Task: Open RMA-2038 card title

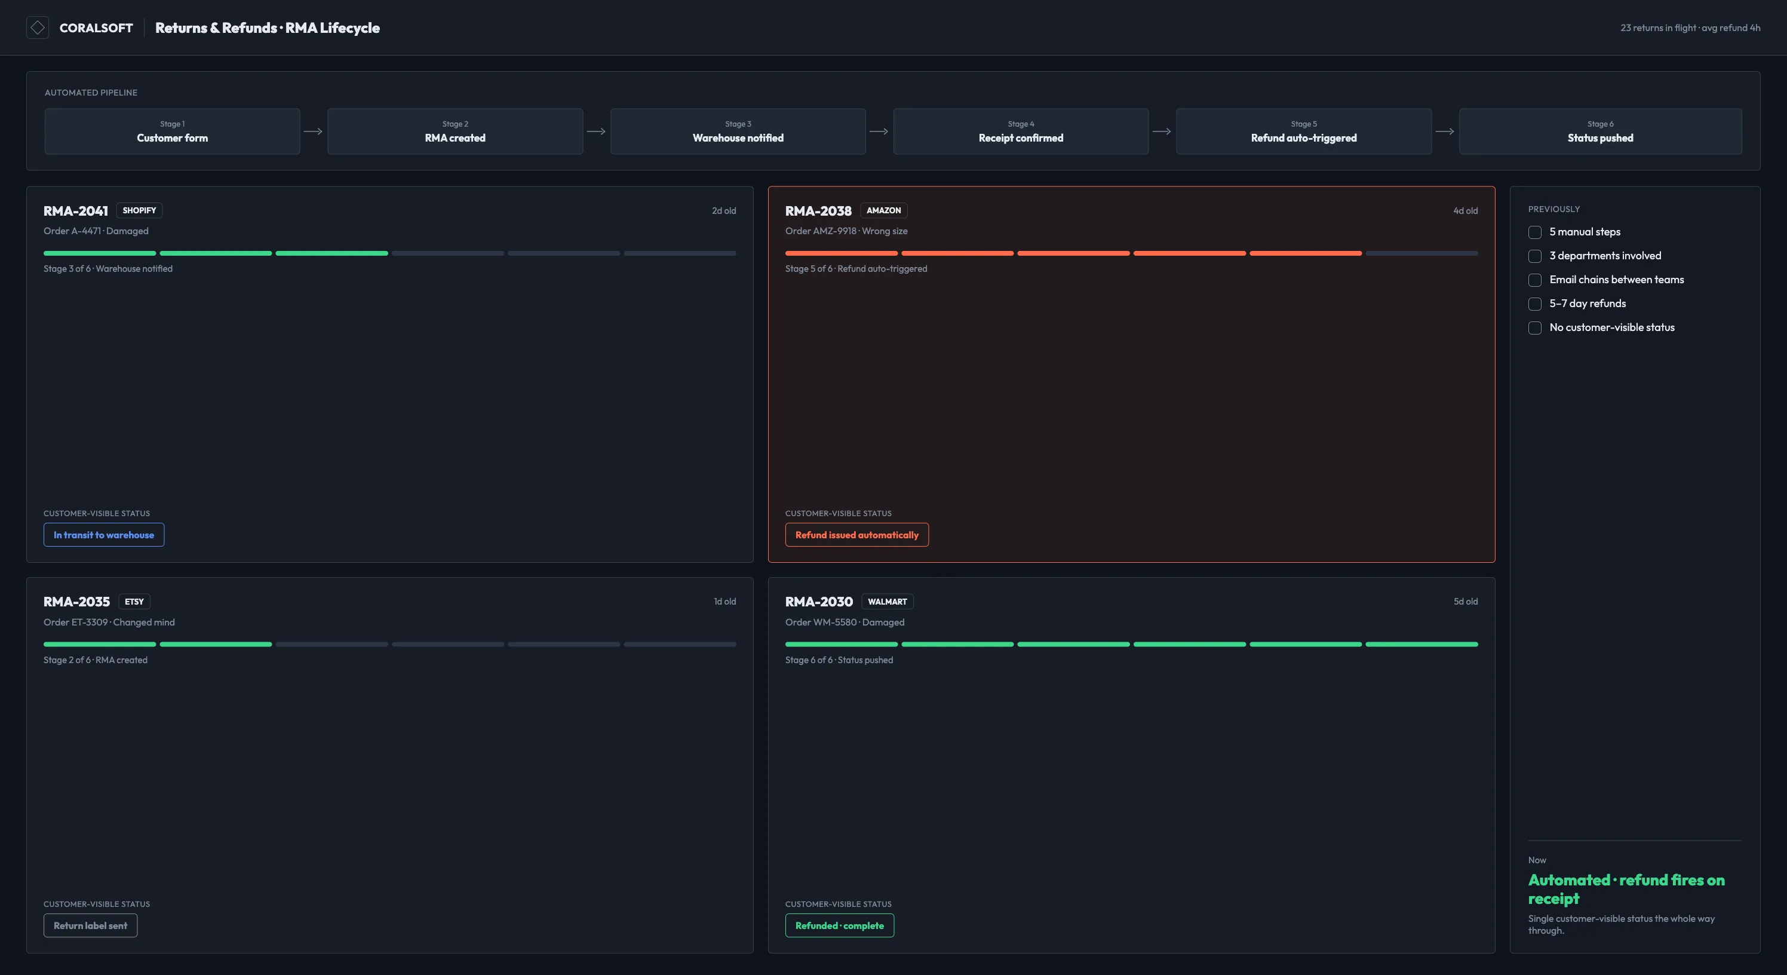Action: pyautogui.click(x=819, y=210)
